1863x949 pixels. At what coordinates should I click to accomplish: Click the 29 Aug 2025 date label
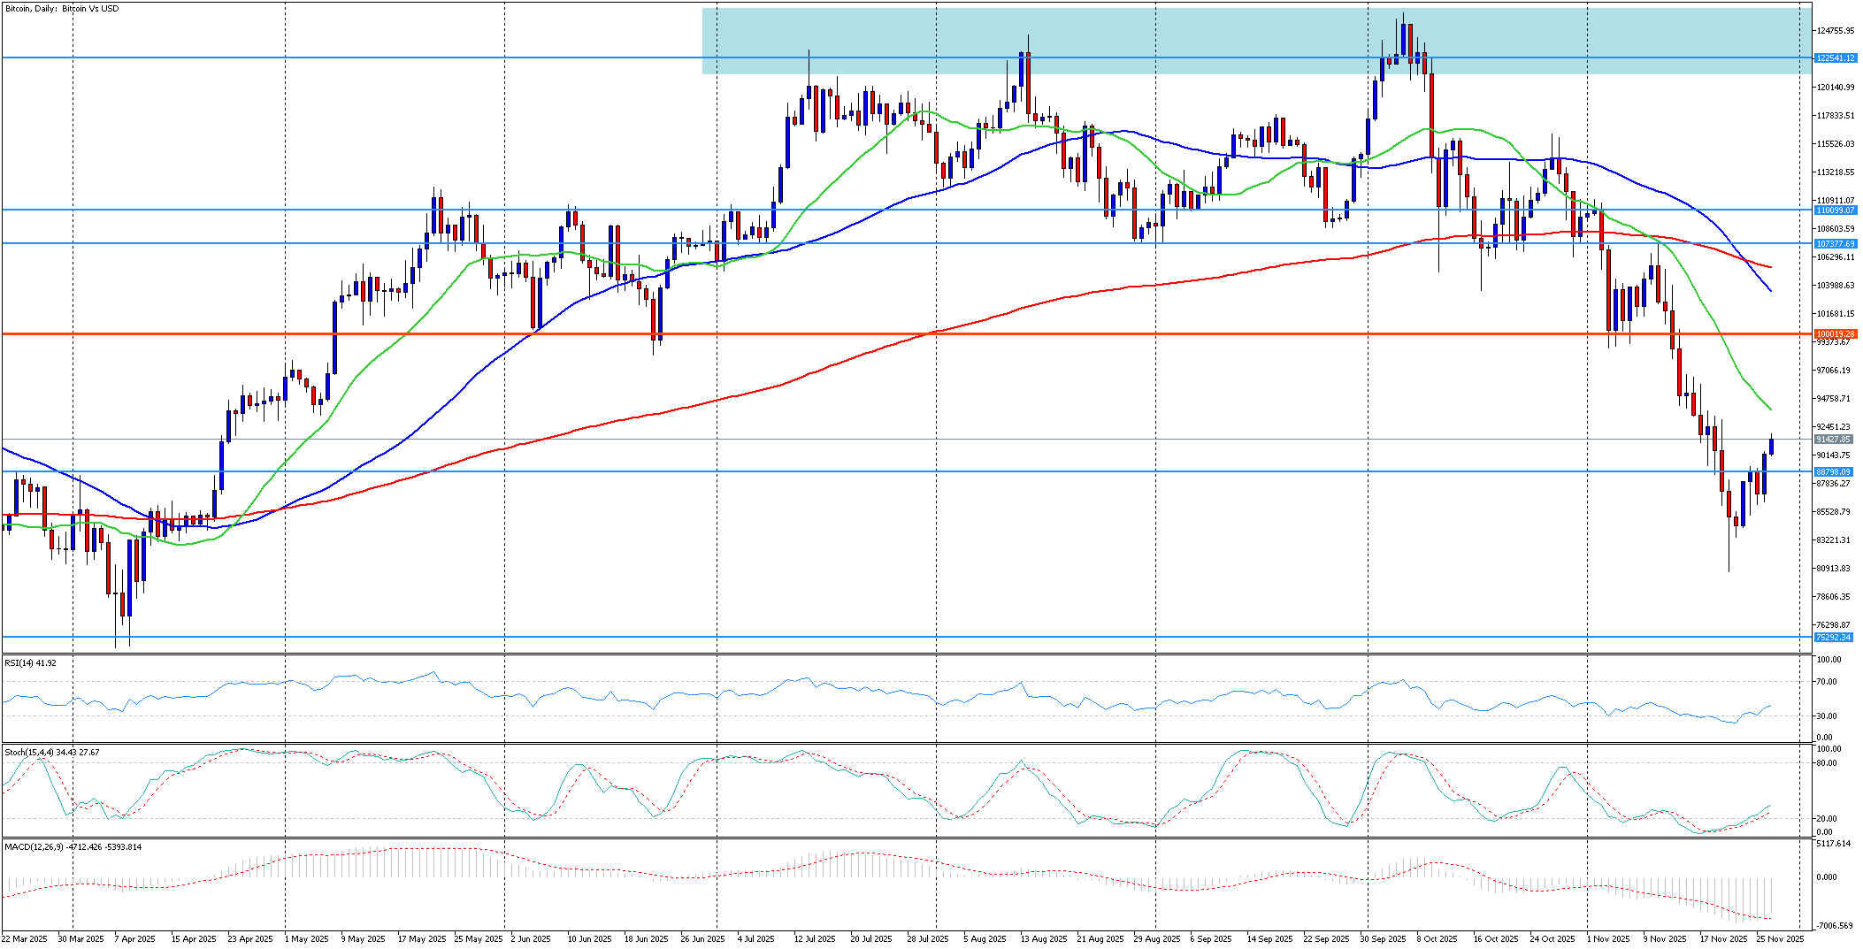(x=1157, y=938)
